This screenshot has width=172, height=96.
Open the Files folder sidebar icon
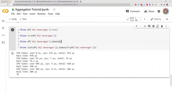pyautogui.click(x=3, y=42)
